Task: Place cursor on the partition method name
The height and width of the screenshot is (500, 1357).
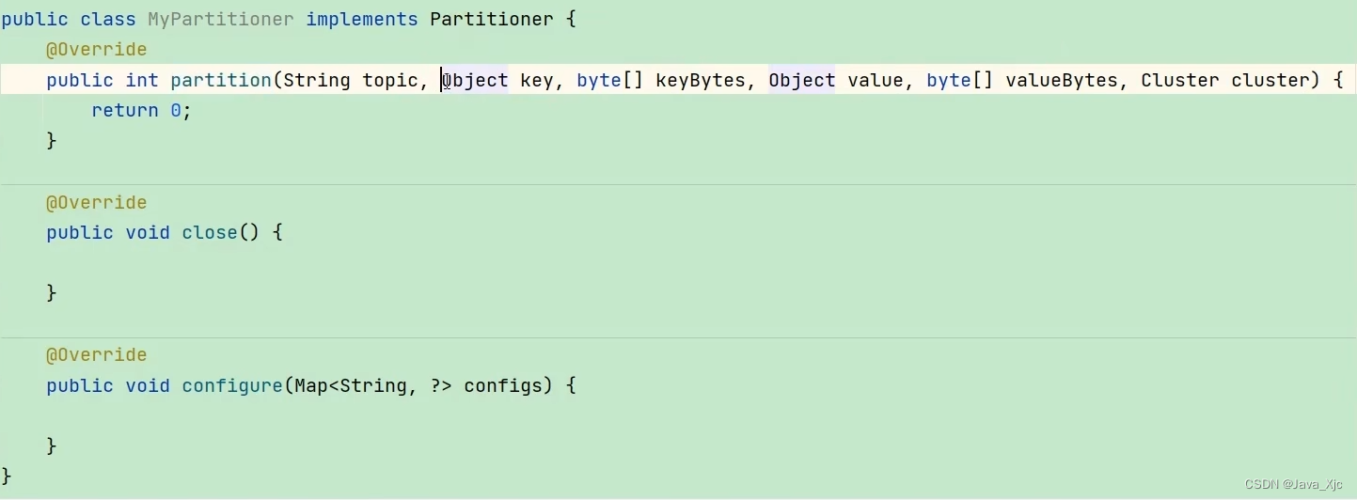Action: tap(221, 80)
